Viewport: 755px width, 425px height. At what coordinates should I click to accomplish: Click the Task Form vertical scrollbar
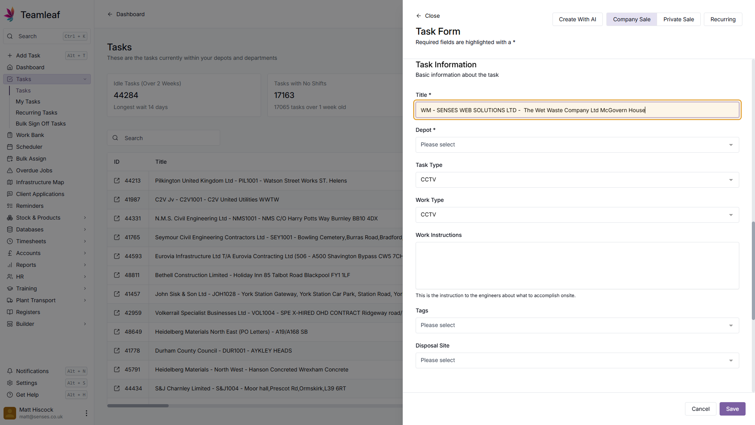tap(753, 271)
